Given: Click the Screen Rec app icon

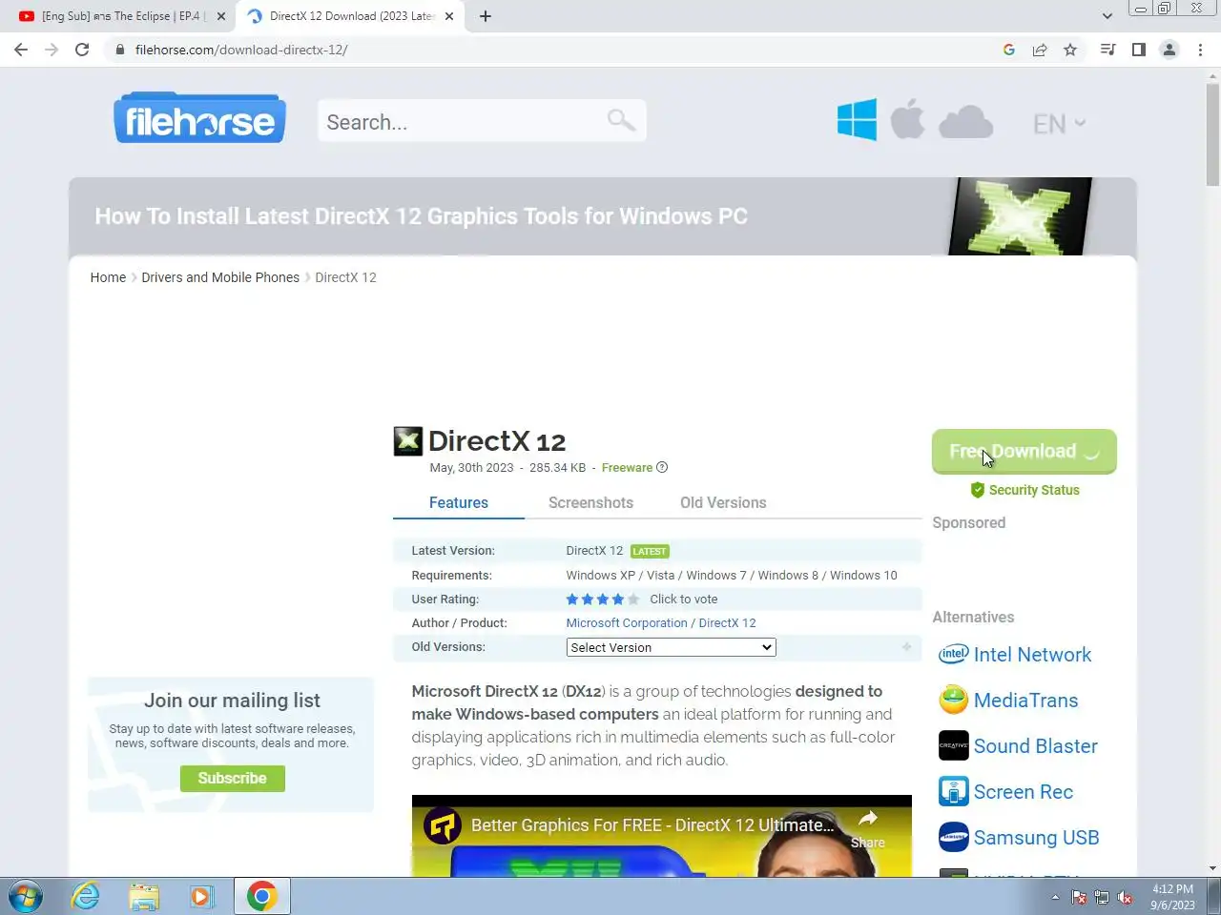Looking at the screenshot, I should 954,791.
